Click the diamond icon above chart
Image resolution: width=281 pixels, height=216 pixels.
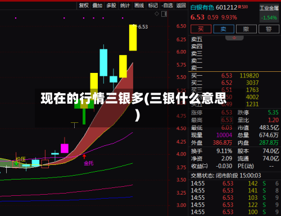click(x=157, y=14)
